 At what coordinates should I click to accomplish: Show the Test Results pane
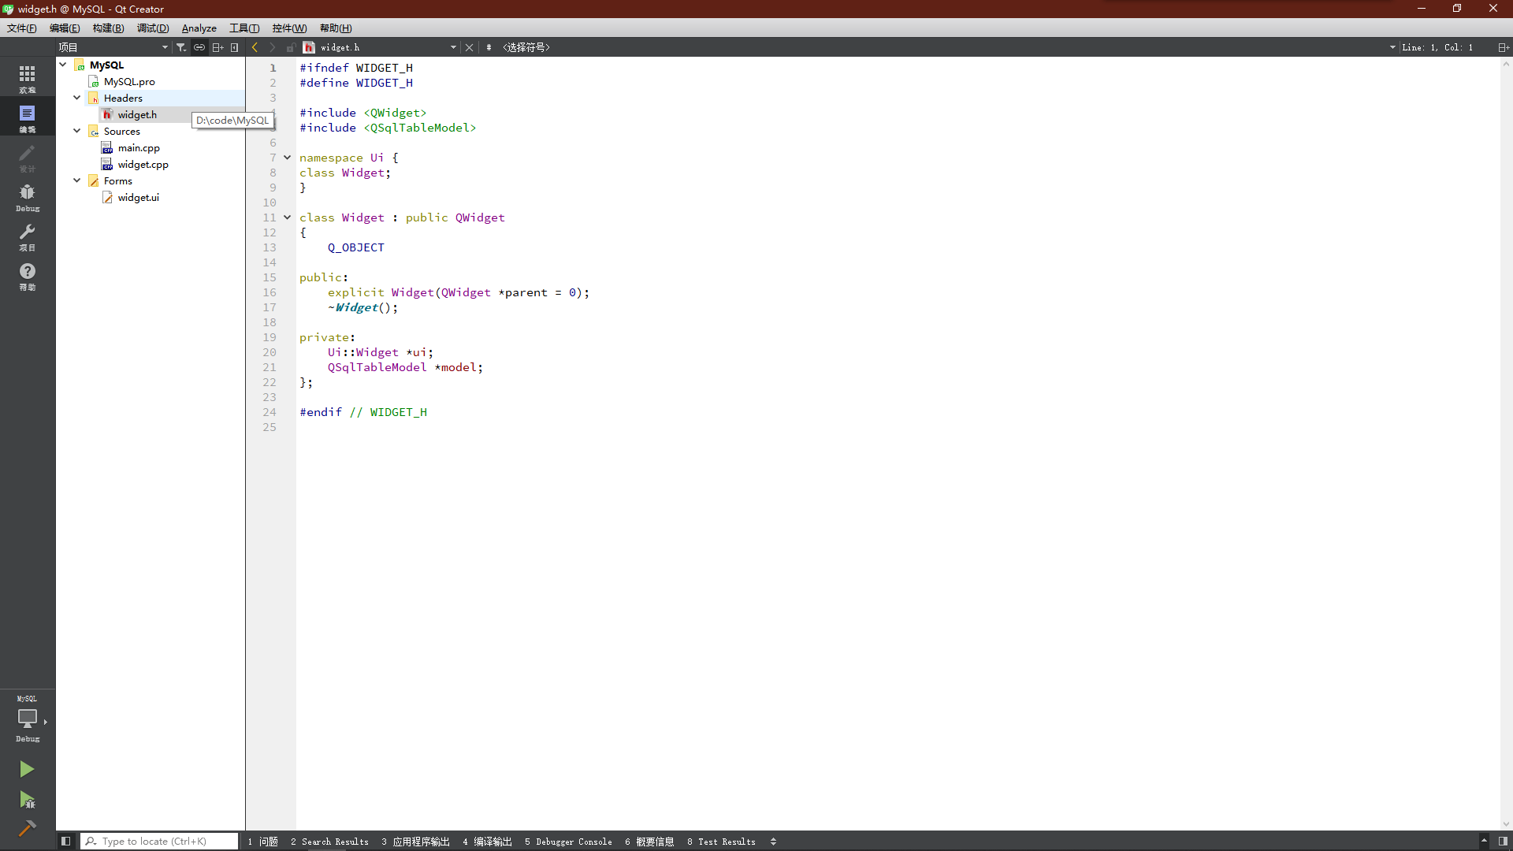pyautogui.click(x=721, y=842)
